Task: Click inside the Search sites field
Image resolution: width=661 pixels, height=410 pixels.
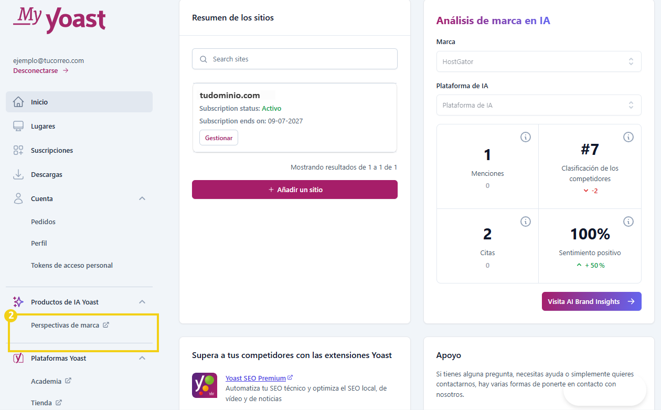Action: (x=295, y=59)
